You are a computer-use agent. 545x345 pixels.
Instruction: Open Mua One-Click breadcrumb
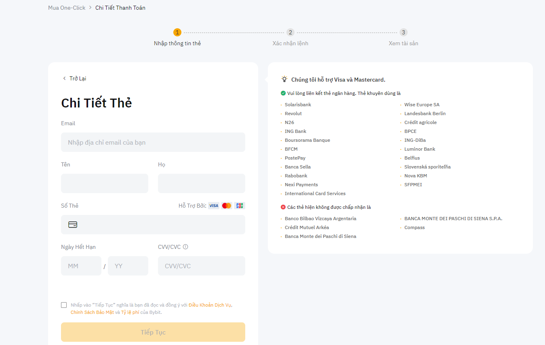coord(67,8)
